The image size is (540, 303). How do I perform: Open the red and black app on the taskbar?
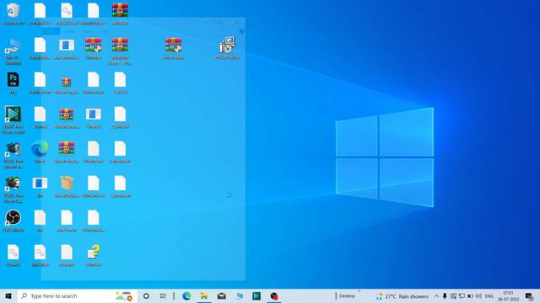[274, 295]
